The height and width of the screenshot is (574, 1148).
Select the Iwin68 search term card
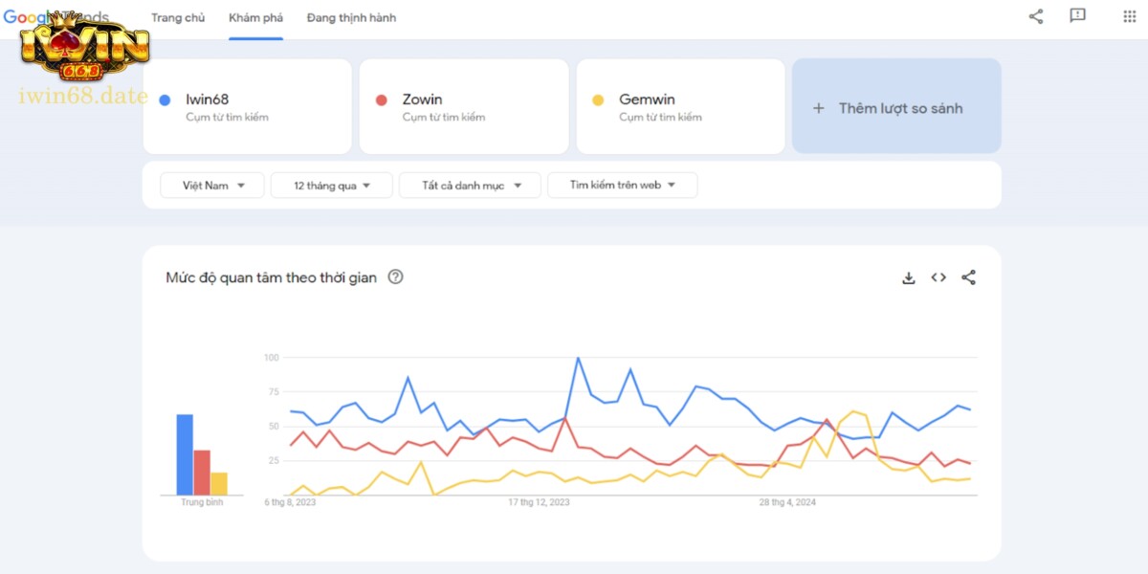247,106
